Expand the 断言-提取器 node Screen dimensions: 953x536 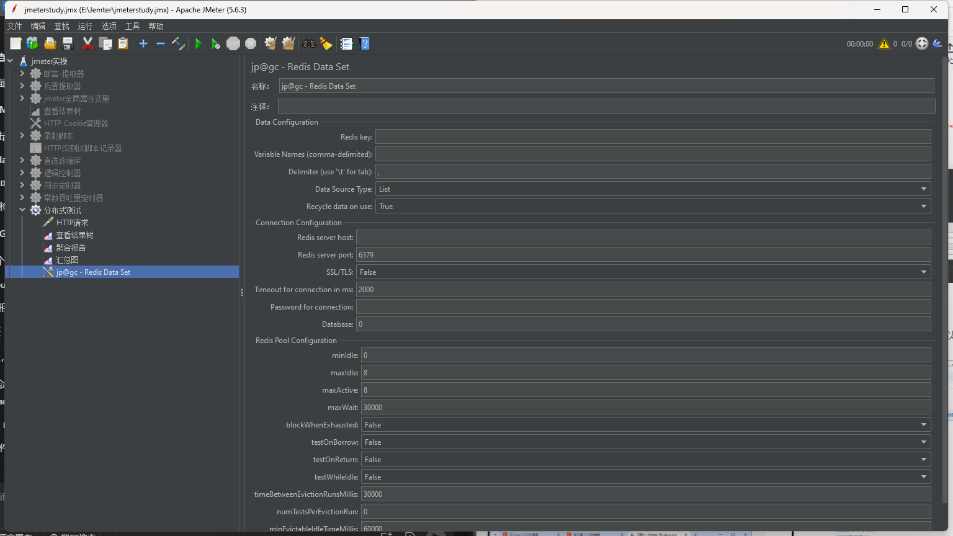22,73
